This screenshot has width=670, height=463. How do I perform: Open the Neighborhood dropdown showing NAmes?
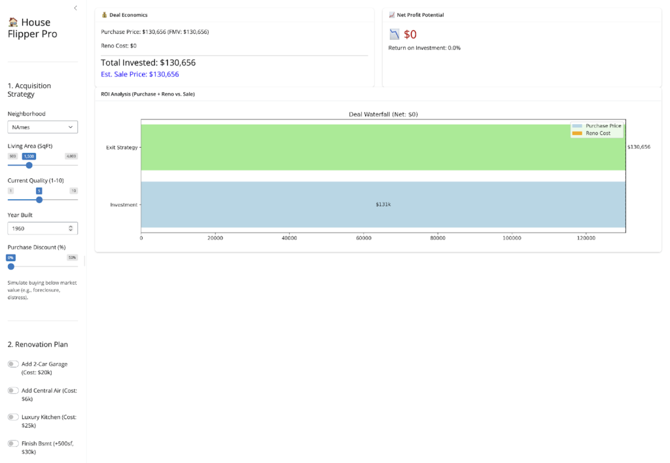click(43, 127)
